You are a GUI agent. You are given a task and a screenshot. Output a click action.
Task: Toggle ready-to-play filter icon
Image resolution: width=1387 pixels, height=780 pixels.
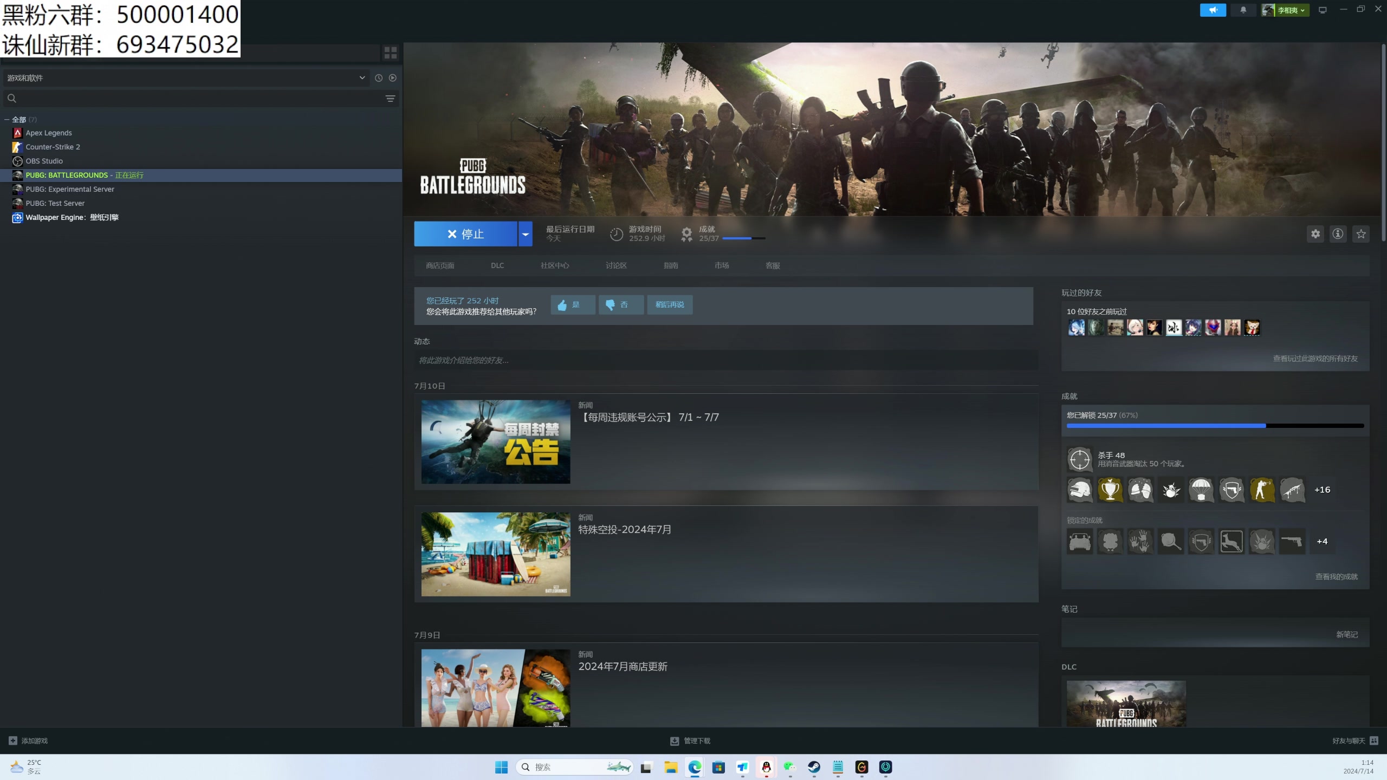coord(393,78)
